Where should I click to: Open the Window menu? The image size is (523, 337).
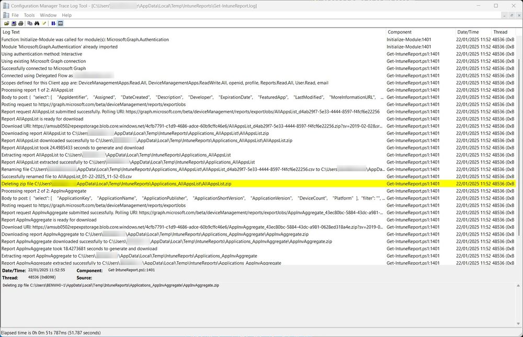pos(48,15)
